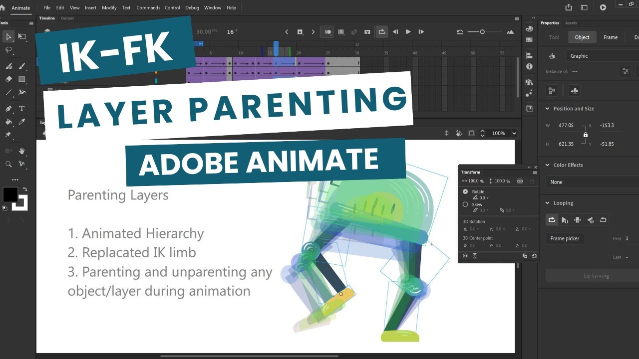Open the Animate workspace dropdown

click(21, 7)
